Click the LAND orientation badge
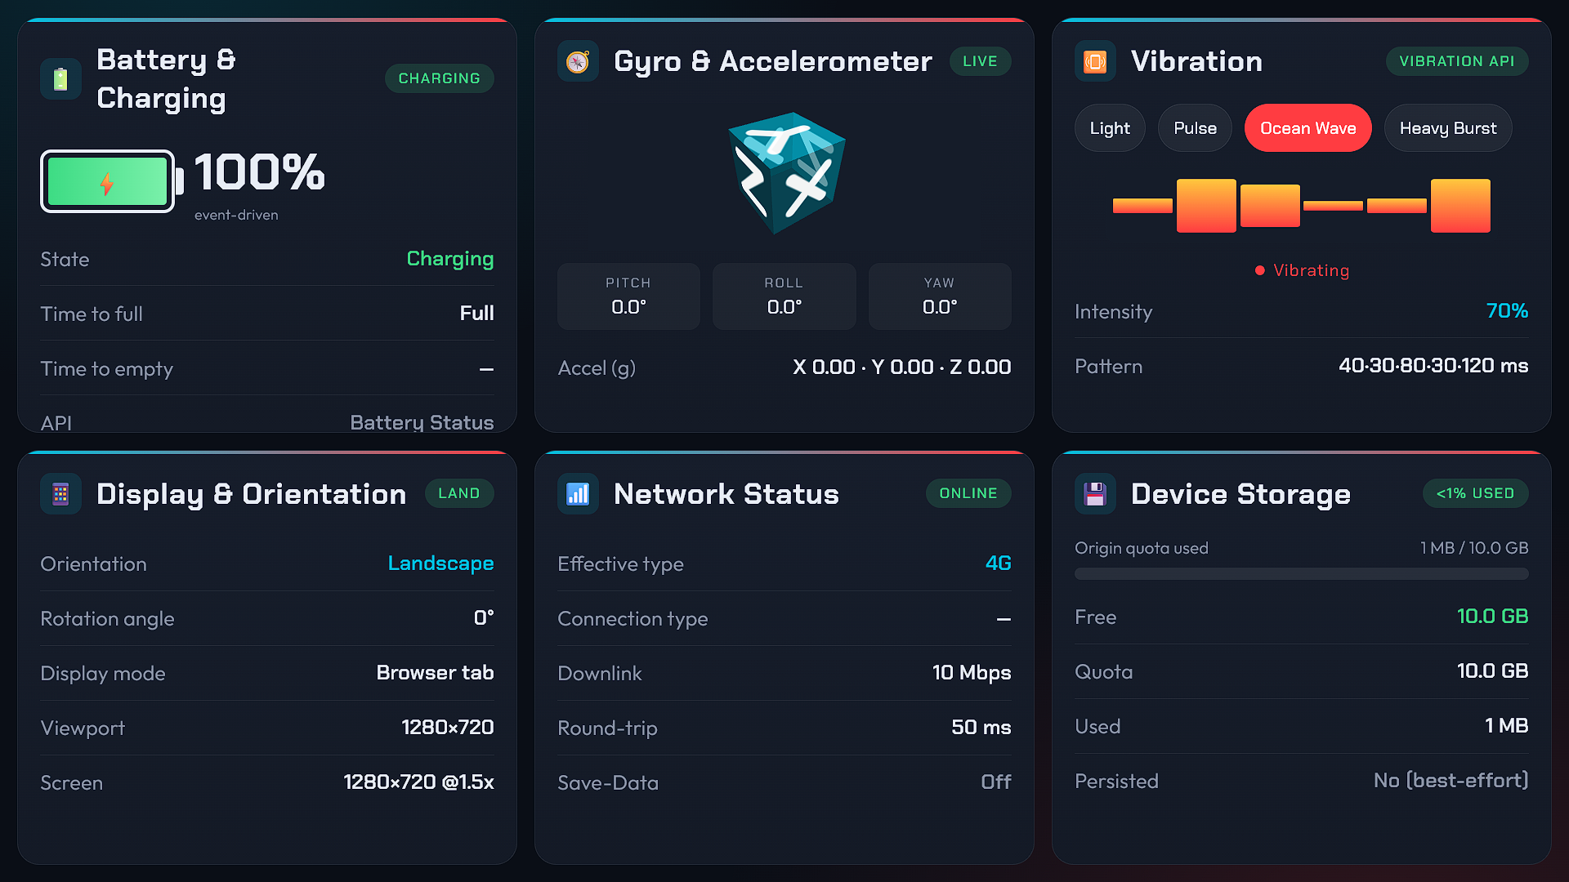1569x882 pixels. click(x=459, y=493)
